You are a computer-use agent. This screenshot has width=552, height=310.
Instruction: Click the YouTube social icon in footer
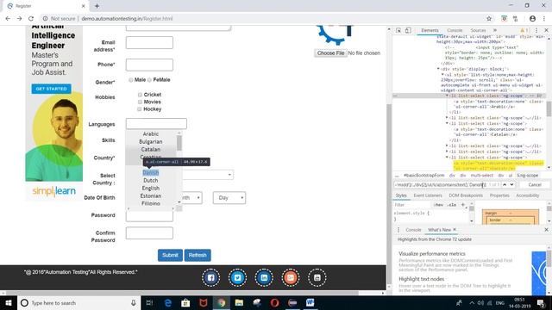(317, 277)
